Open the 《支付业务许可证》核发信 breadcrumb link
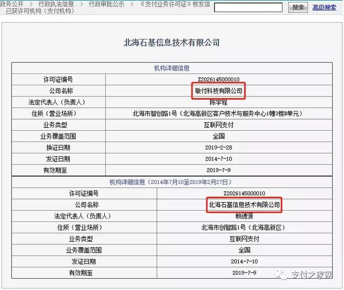This screenshot has height=290, width=344. 175,4
